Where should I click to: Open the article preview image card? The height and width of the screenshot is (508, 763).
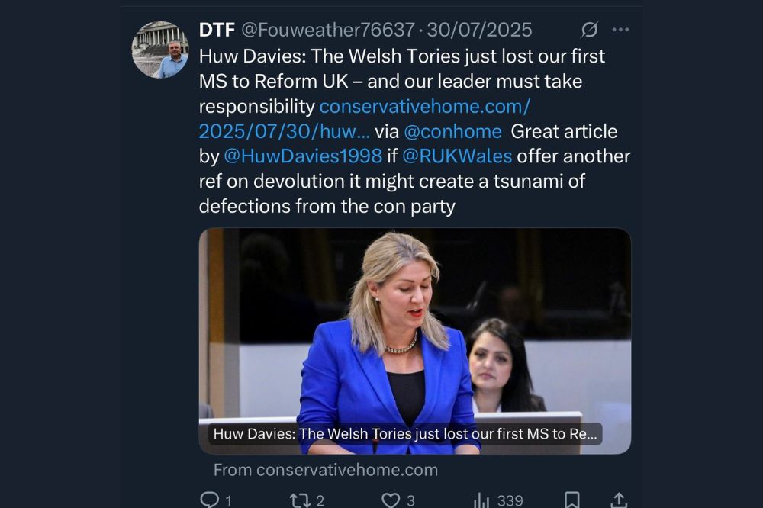tap(414, 328)
